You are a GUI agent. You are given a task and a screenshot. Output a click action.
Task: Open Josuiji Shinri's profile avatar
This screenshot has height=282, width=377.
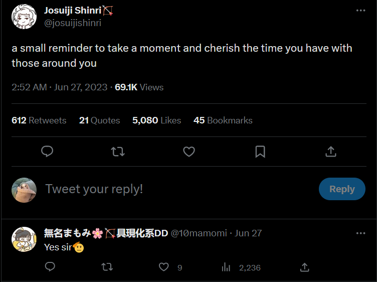tap(24, 17)
